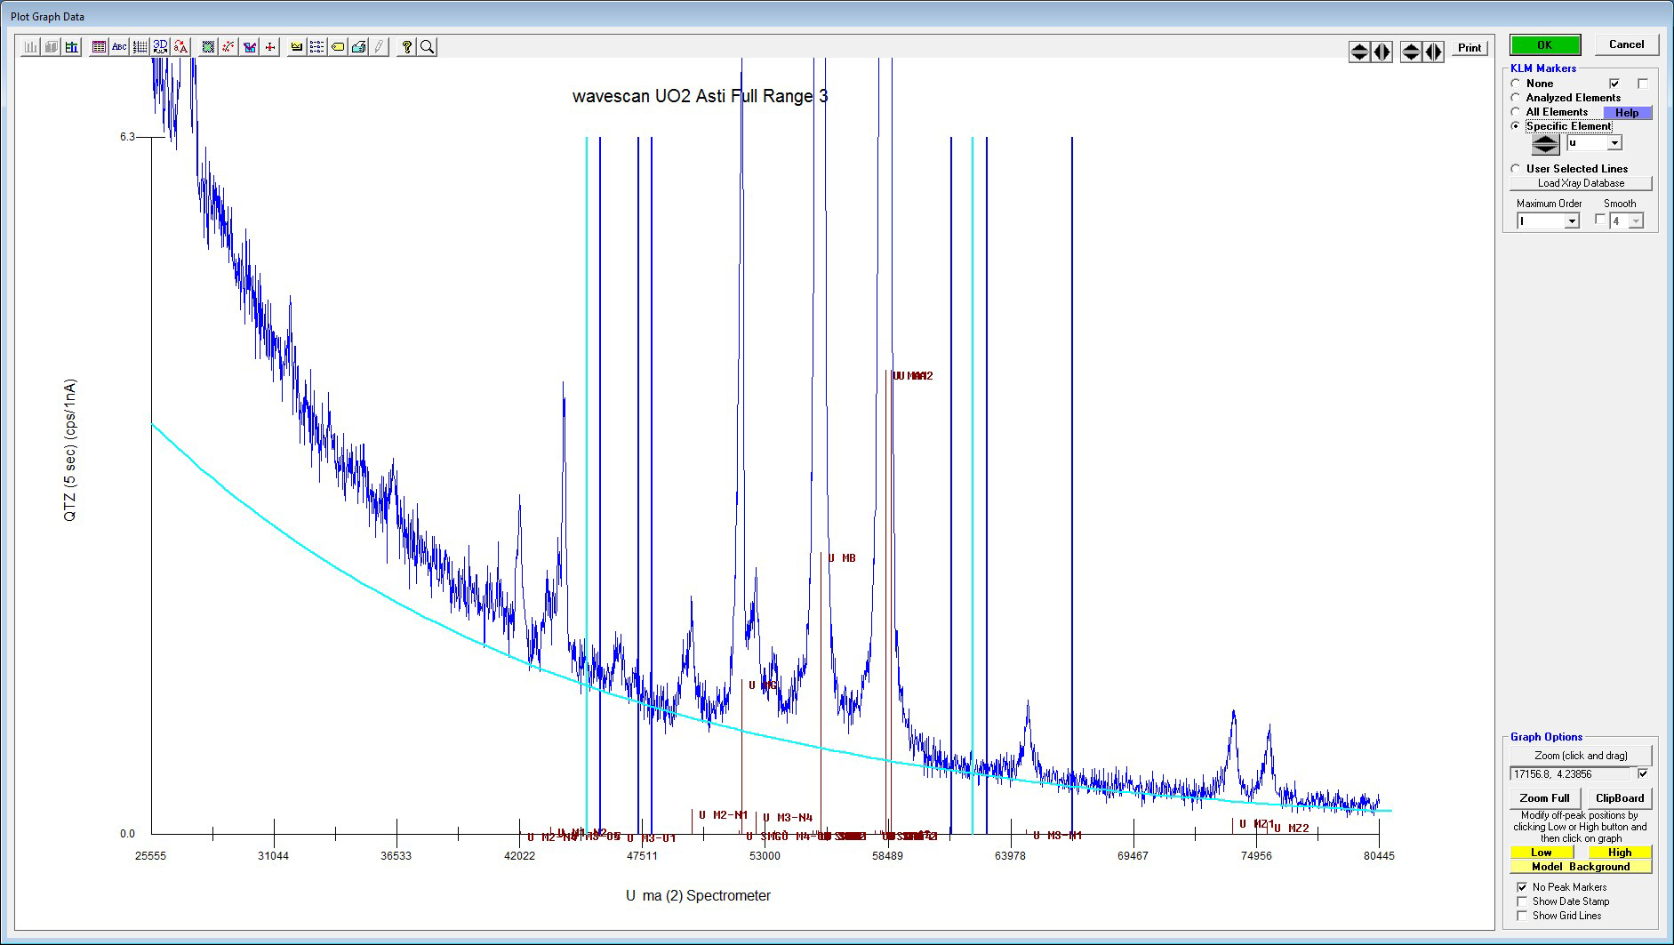Screen dimensions: 1674x945
Task: Click the 'ABC' text labels toolbar icon
Action: pos(119,47)
